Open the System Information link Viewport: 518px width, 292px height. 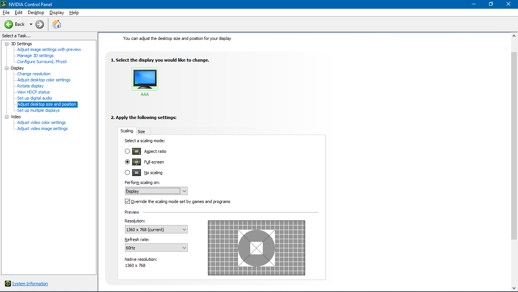[x=30, y=284]
